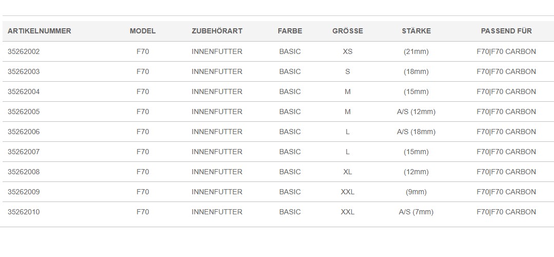
Task: Select article number 35262007
Action: point(24,152)
